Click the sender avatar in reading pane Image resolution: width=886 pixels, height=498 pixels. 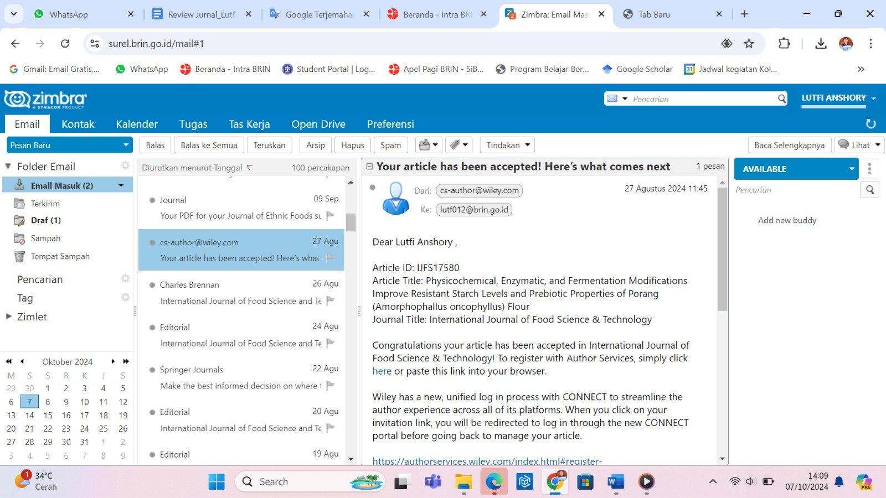coord(395,198)
